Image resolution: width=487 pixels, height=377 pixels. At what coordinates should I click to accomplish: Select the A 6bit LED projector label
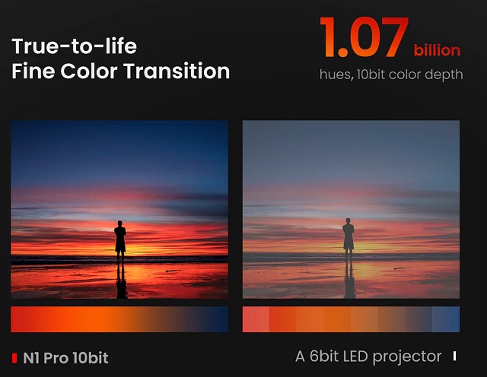pos(368,356)
